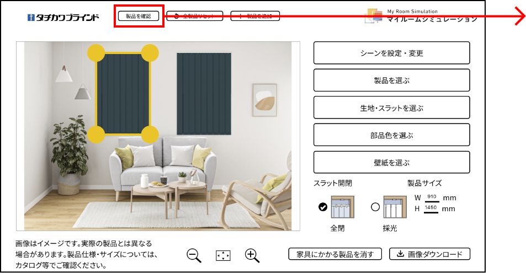The height and width of the screenshot is (273, 526).
Task: Select the 全閉 slat radio option
Action: coord(323,207)
